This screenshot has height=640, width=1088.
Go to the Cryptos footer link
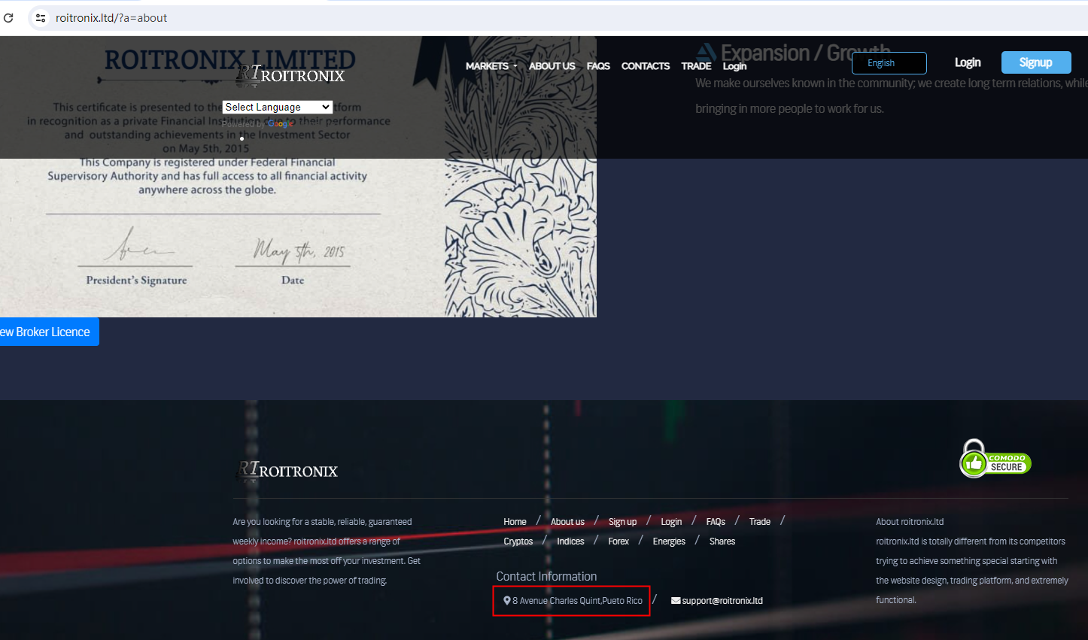point(518,541)
